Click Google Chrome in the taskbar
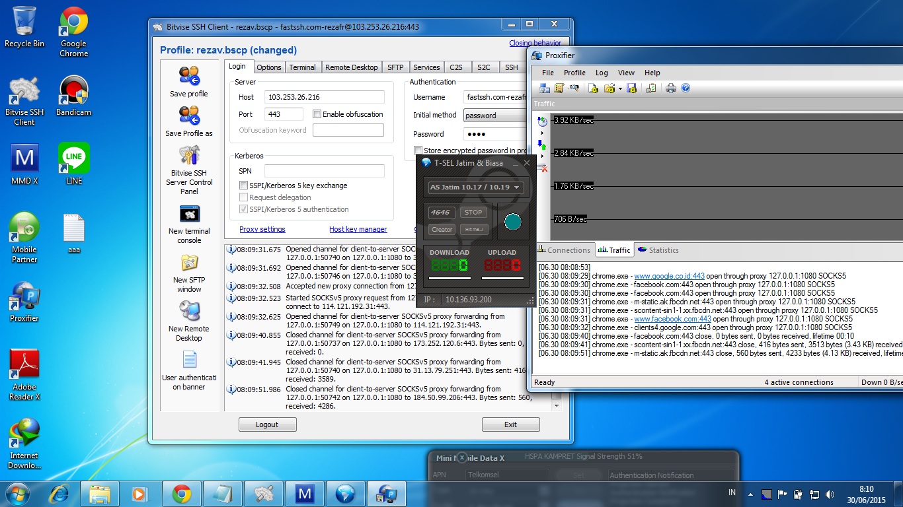This screenshot has width=903, height=507. (182, 494)
